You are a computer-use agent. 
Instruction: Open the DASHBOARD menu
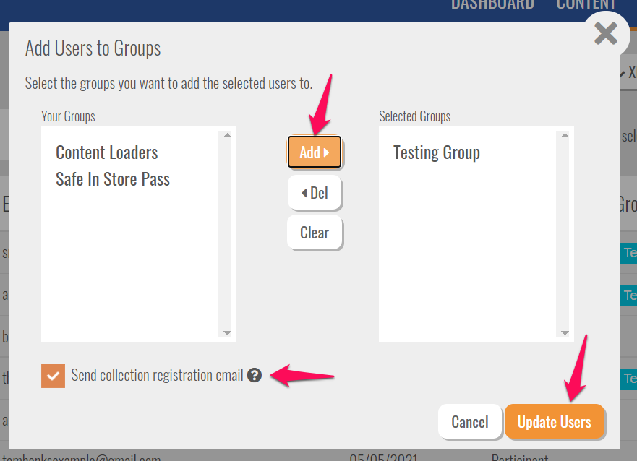coord(492,4)
